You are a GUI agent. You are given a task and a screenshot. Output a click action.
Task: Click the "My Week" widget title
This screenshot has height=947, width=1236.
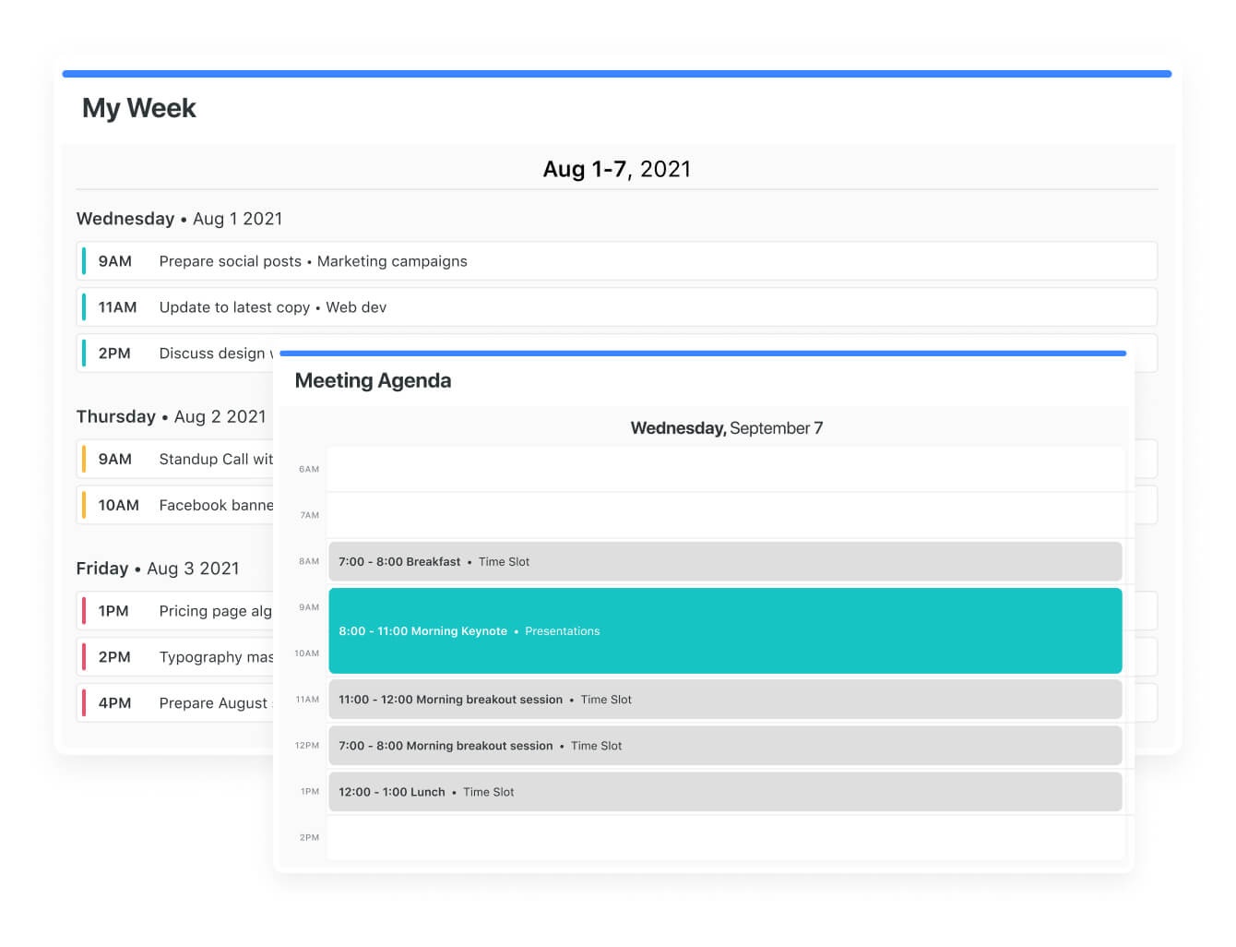click(x=139, y=108)
